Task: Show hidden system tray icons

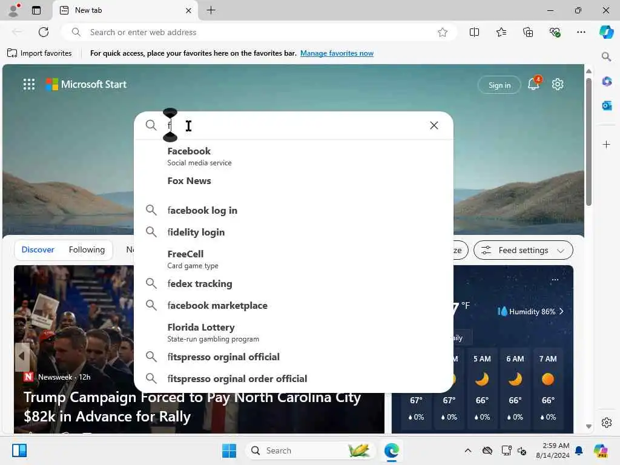Action: pyautogui.click(x=468, y=450)
